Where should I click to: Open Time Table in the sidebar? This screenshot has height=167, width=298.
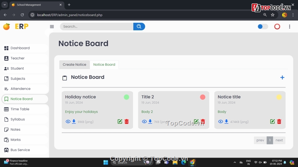click(20, 109)
